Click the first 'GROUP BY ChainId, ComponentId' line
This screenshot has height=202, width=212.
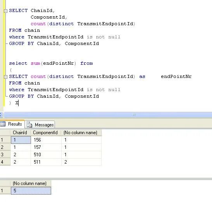tap(54, 43)
